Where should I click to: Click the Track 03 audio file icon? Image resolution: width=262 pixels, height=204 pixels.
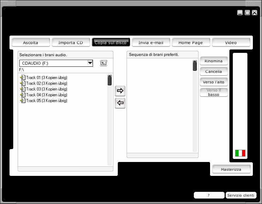point(23,89)
